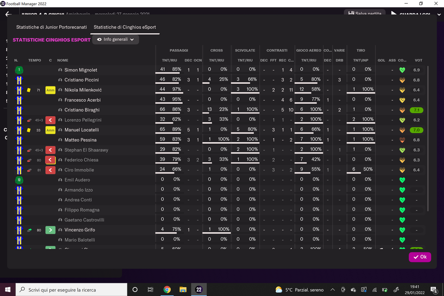
Task: Click the STATISTICHE CINGHIOS ESPORT heading
Action: [x=52, y=40]
